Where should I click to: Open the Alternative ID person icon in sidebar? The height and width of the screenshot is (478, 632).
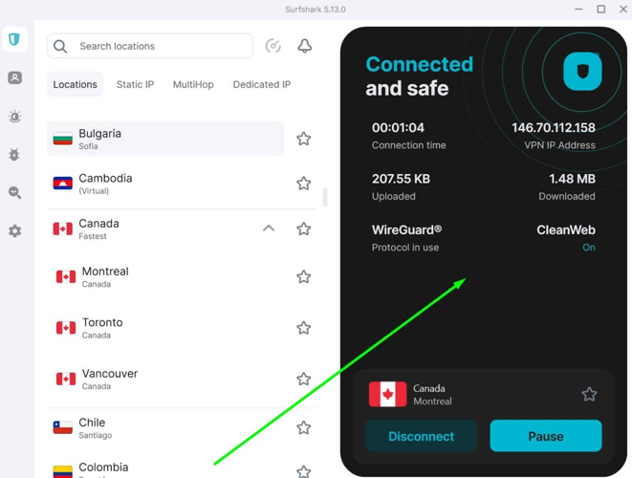click(14, 78)
